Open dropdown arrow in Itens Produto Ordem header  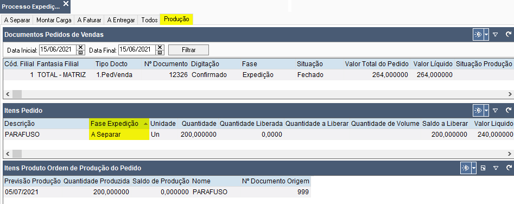pos(474,168)
